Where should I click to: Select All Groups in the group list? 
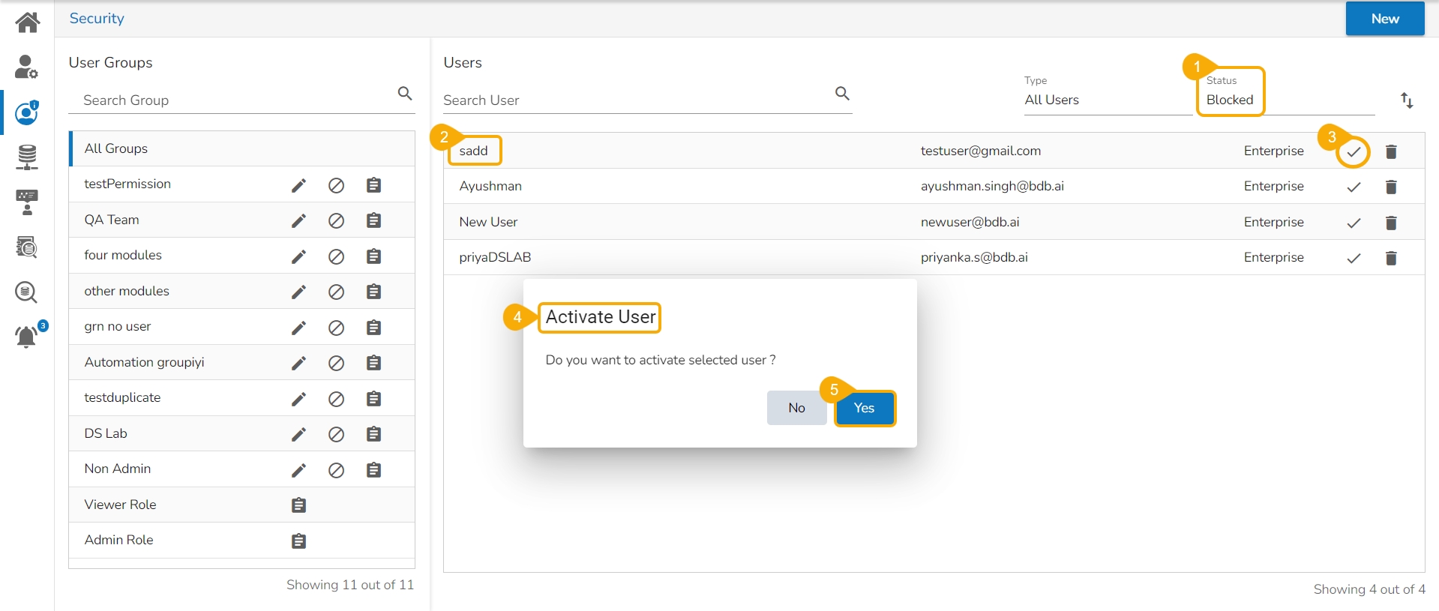(x=116, y=148)
